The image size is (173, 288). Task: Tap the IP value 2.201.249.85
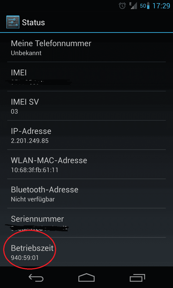[x=30, y=141]
